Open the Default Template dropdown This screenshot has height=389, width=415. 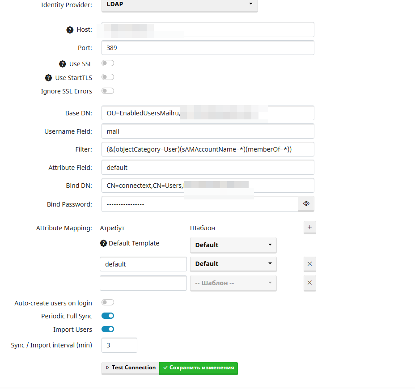click(x=233, y=245)
